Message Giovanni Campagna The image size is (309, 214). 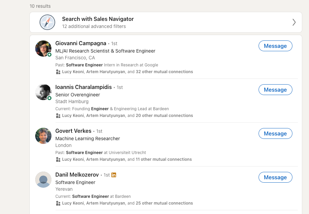click(x=275, y=46)
